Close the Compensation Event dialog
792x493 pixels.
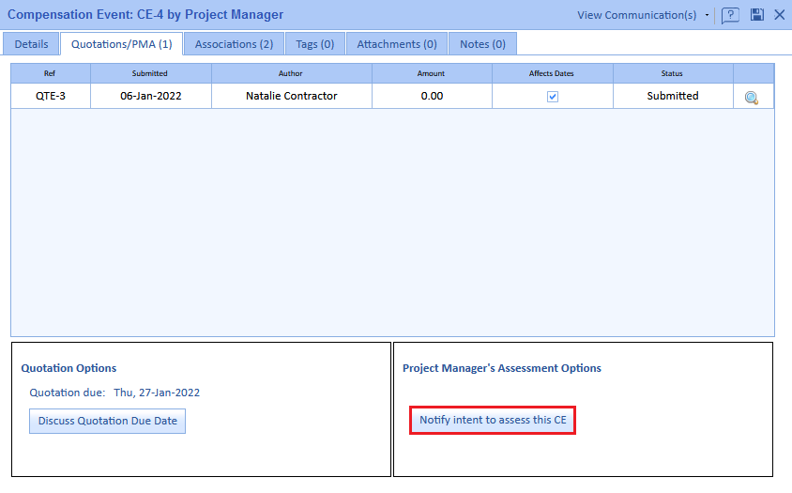779,15
